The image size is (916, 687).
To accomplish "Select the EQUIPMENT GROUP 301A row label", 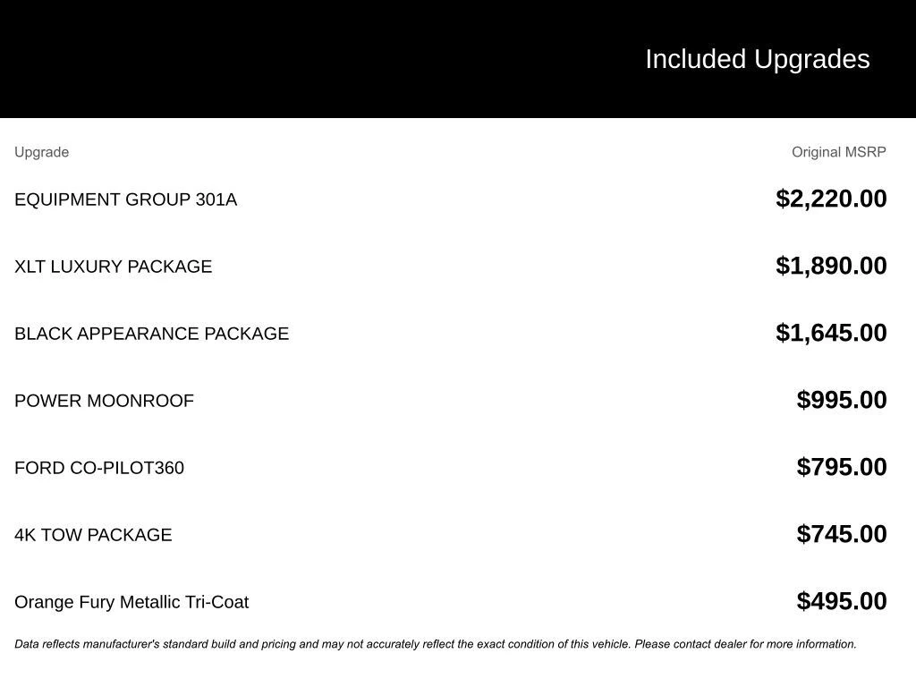I will [125, 199].
